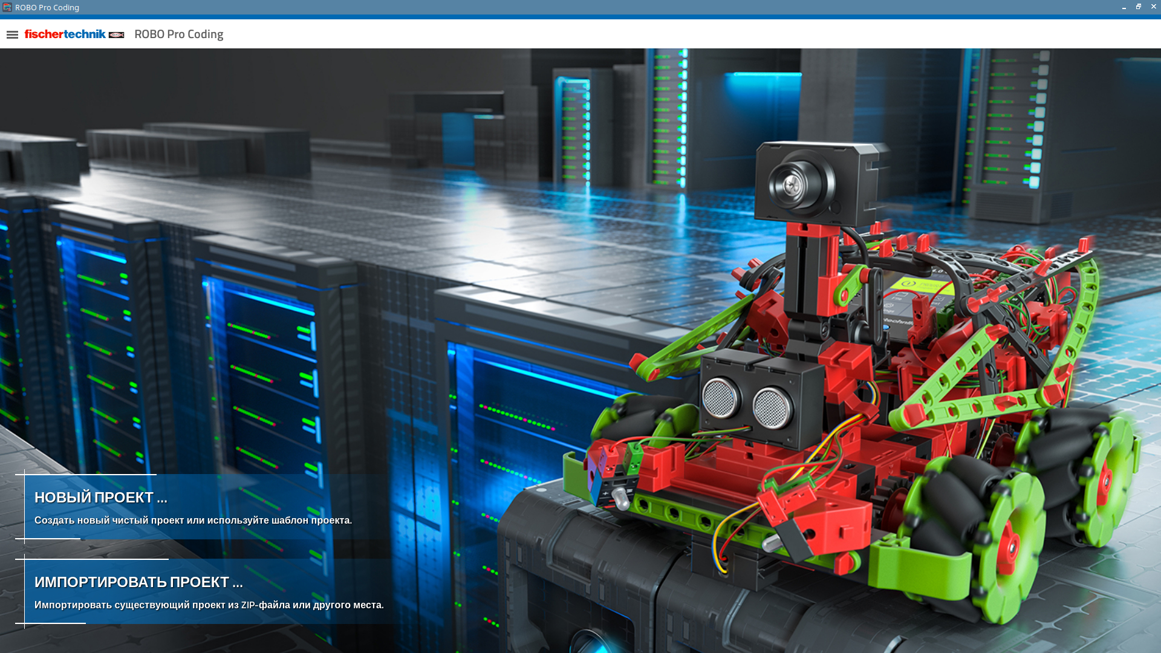The image size is (1161, 653).
Task: Open the hamburger menu
Action: point(12,34)
